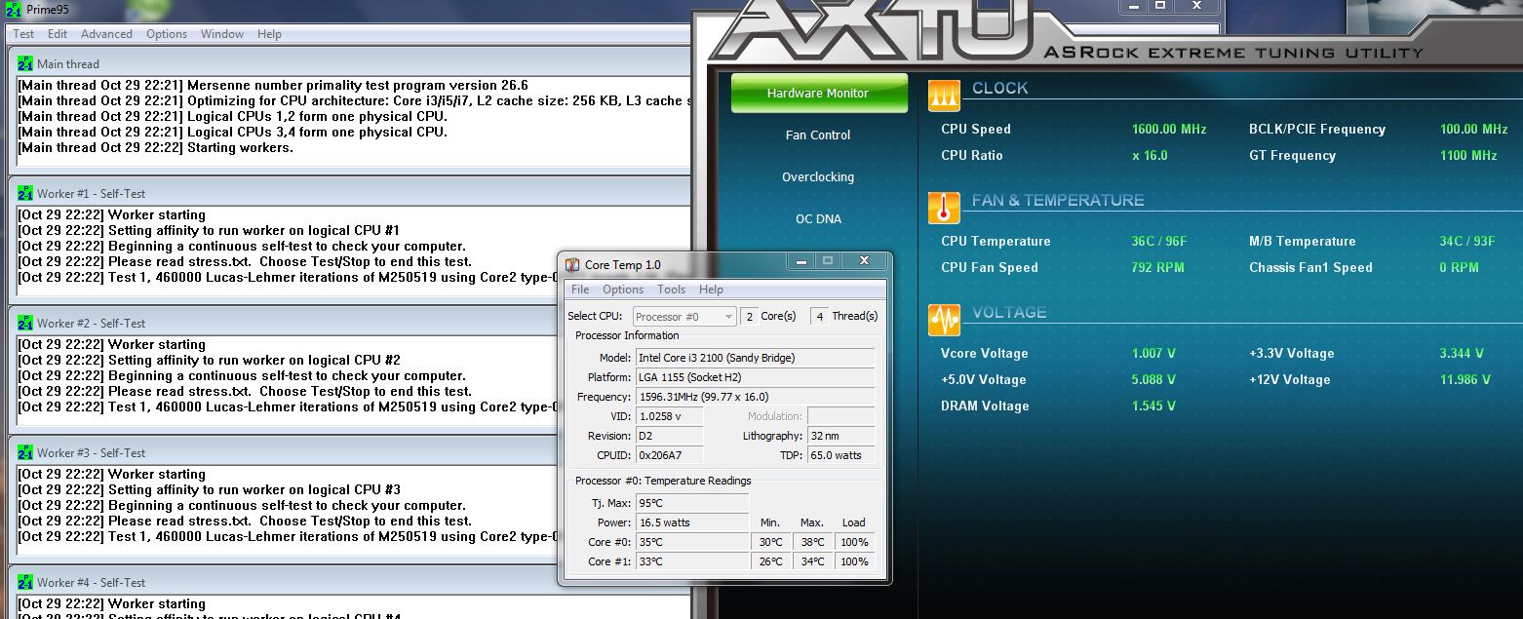Open the Help menu in Prime95
Viewport: 1523px width, 619px height.
[x=269, y=34]
